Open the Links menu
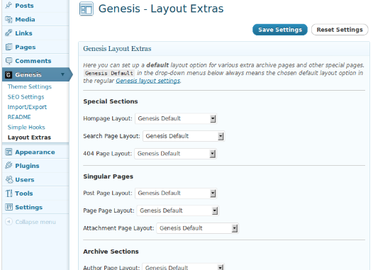Viewport: 373px width, 270px height. click(23, 33)
